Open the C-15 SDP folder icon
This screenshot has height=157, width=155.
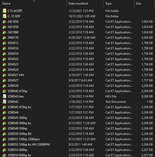coord(4,16)
